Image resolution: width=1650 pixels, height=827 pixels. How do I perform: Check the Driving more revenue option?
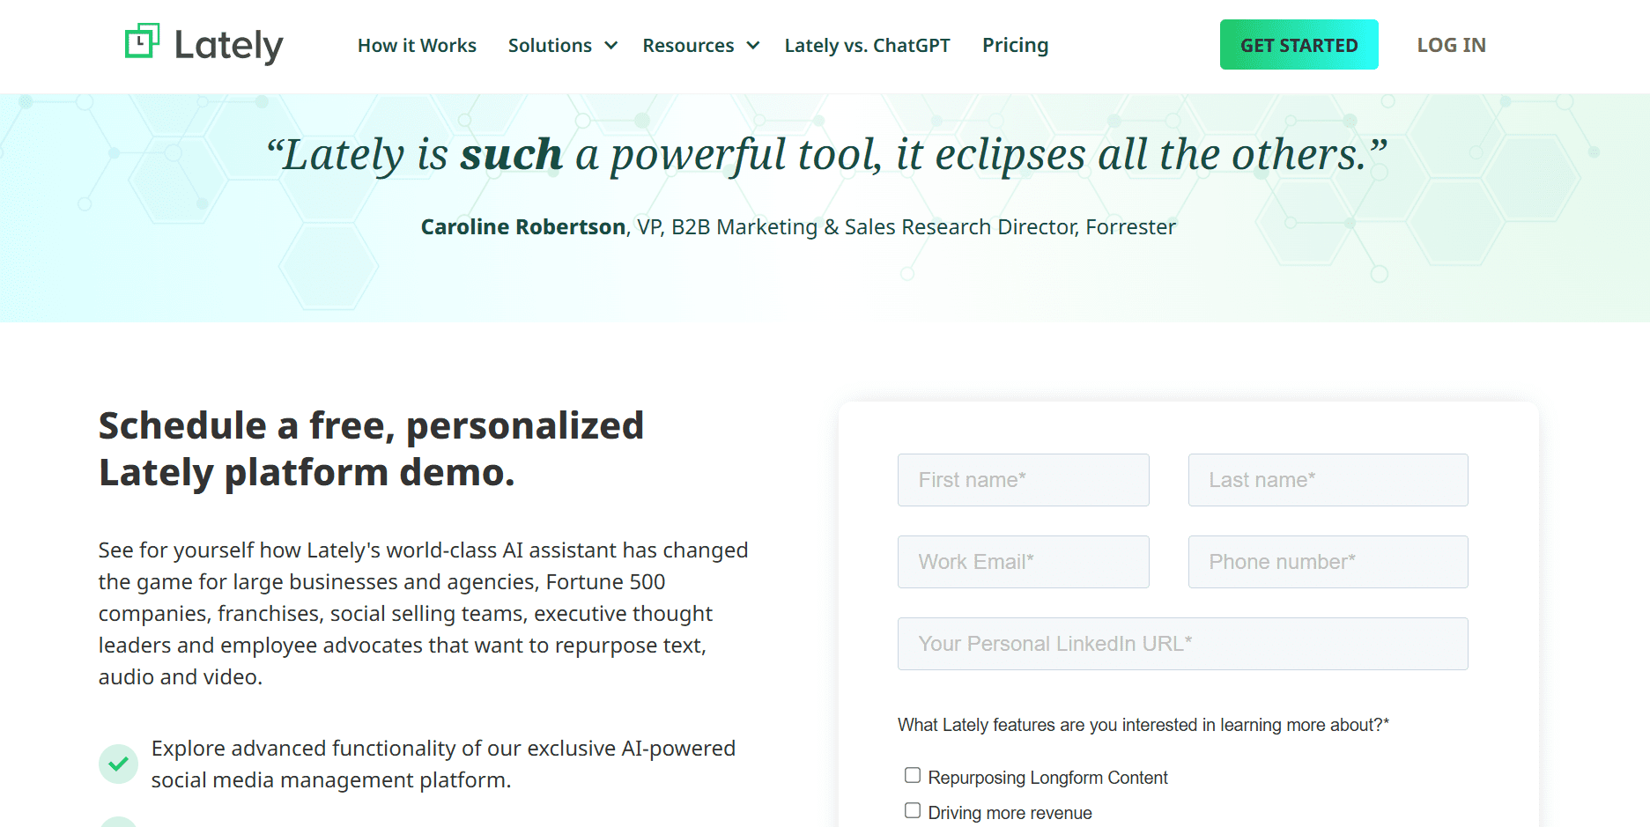(912, 809)
